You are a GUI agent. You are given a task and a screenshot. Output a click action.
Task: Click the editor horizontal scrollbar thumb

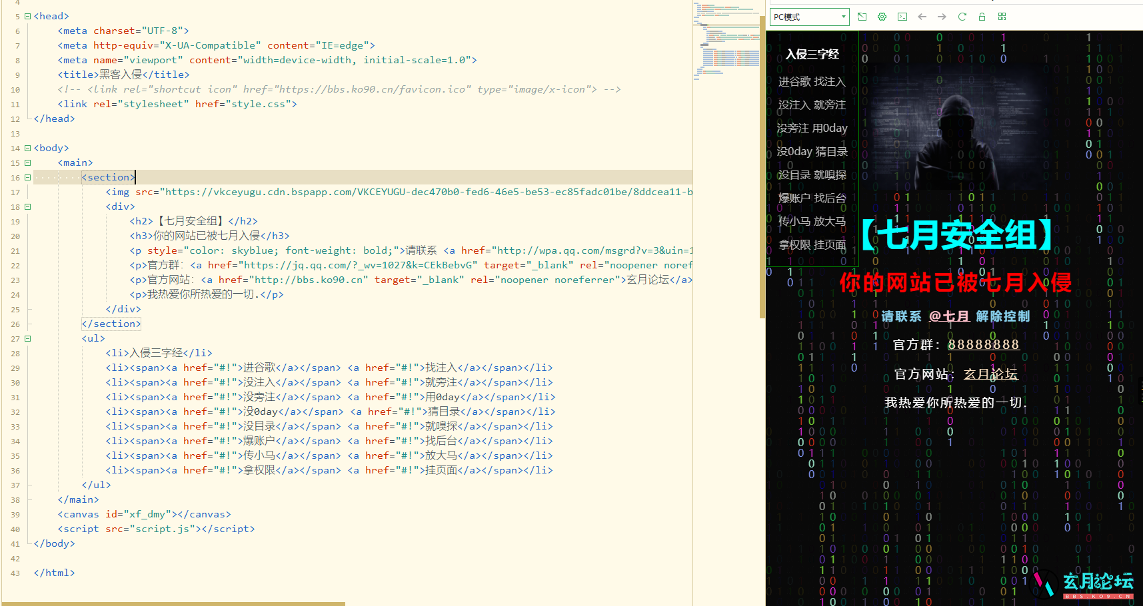pyautogui.click(x=173, y=603)
